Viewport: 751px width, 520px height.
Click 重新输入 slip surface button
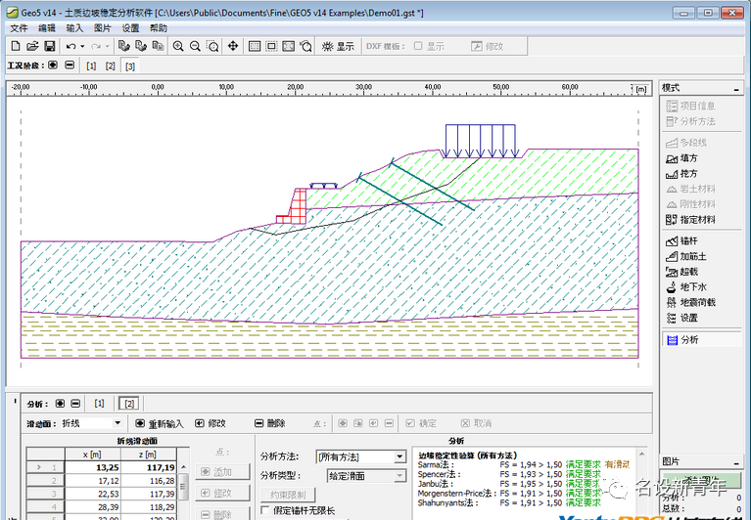click(160, 423)
